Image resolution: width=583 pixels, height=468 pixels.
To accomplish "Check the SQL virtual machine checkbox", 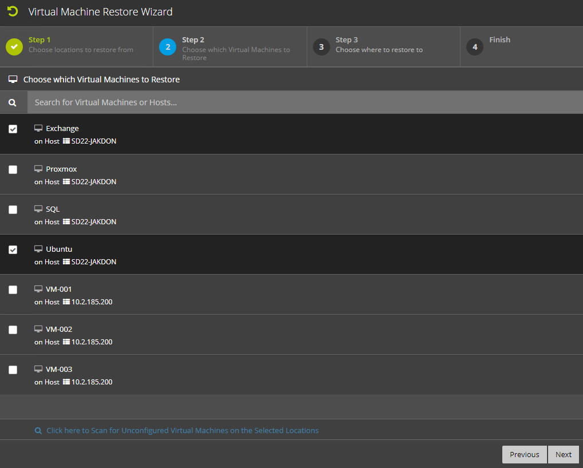I will click(x=13, y=209).
